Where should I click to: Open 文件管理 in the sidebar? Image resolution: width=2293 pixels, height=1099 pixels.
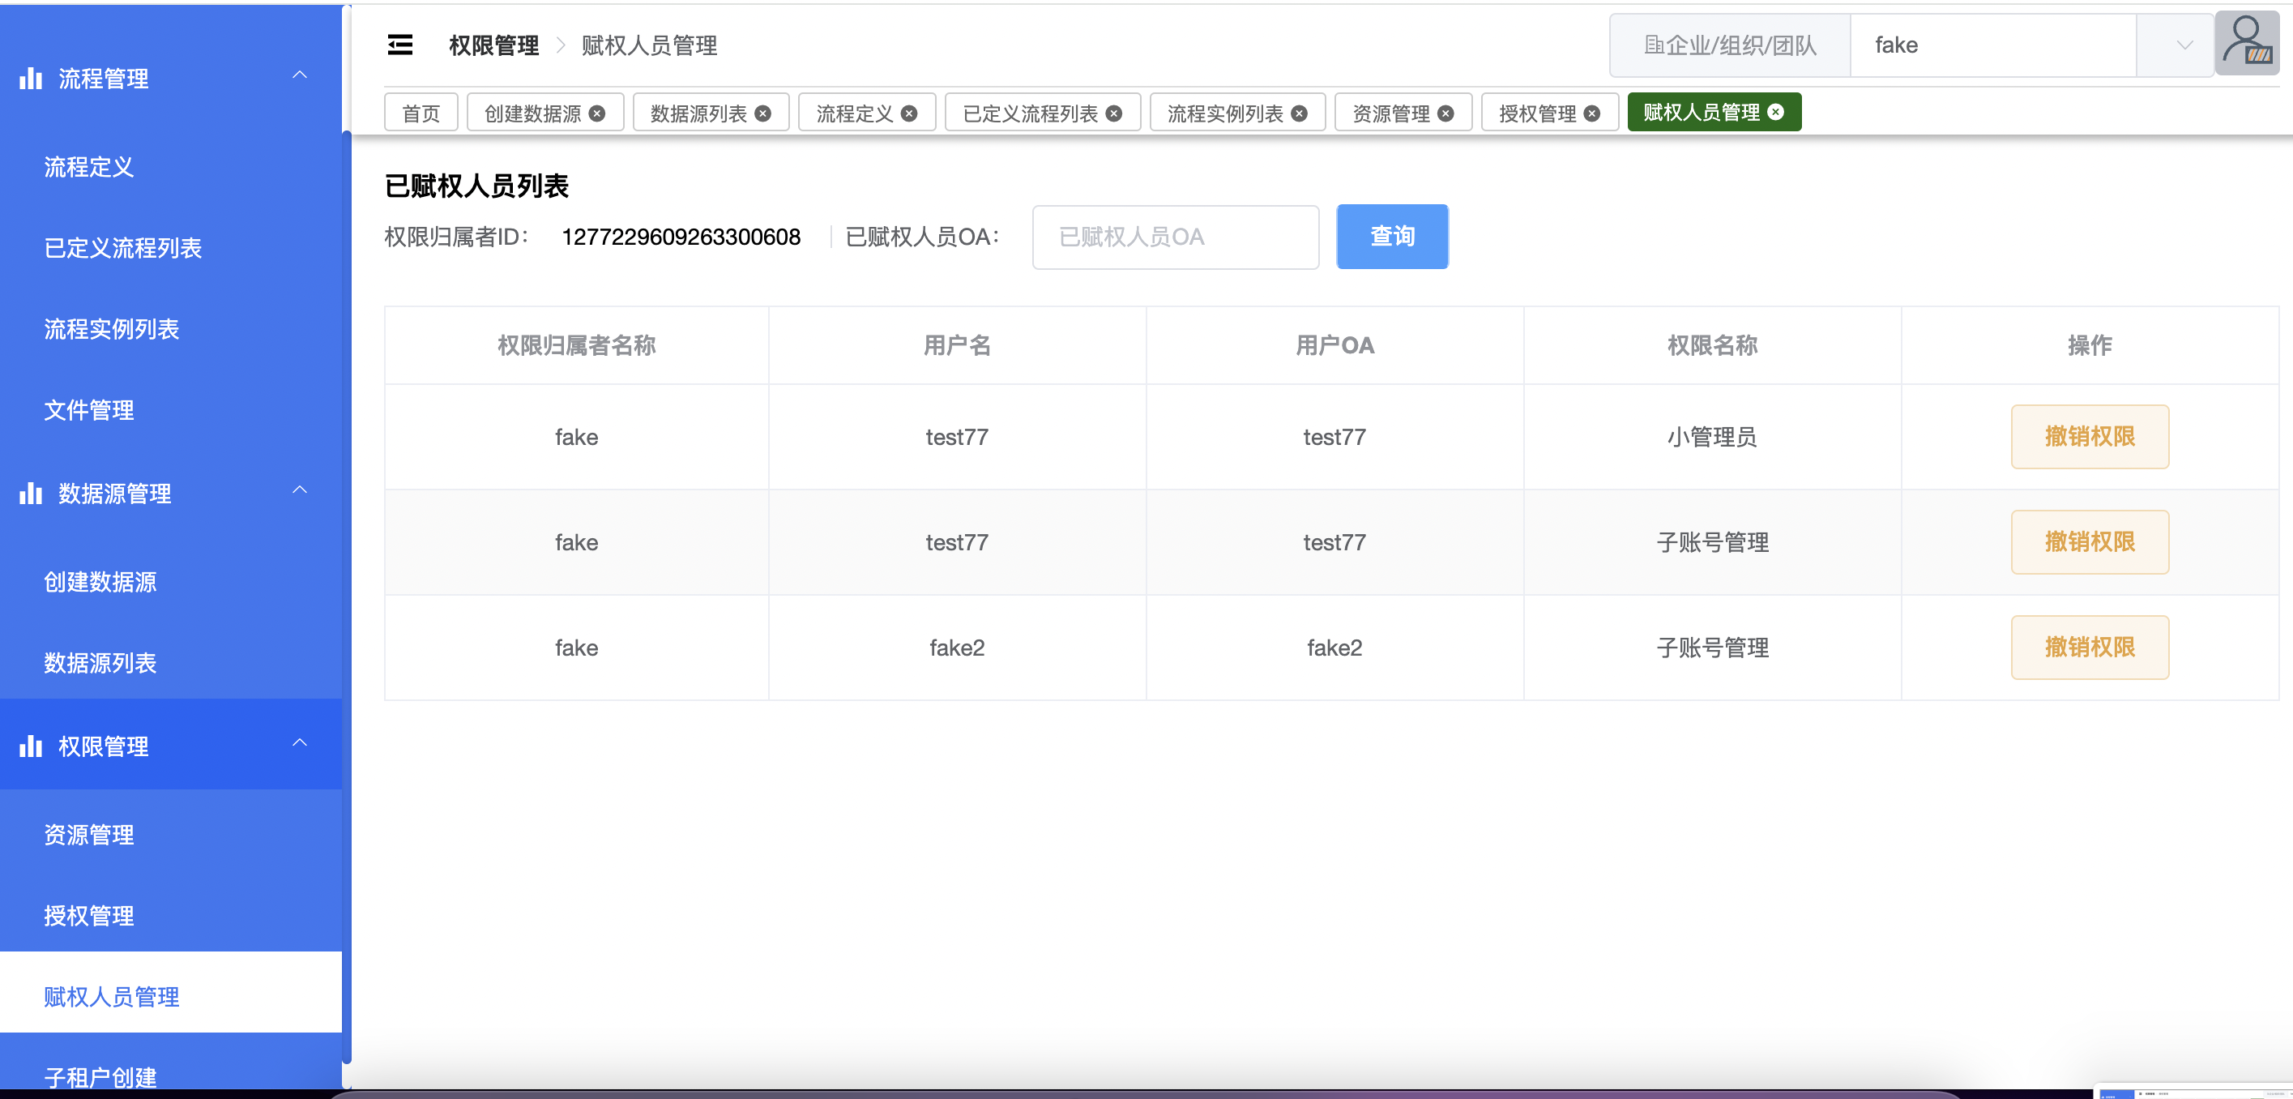[171, 409]
